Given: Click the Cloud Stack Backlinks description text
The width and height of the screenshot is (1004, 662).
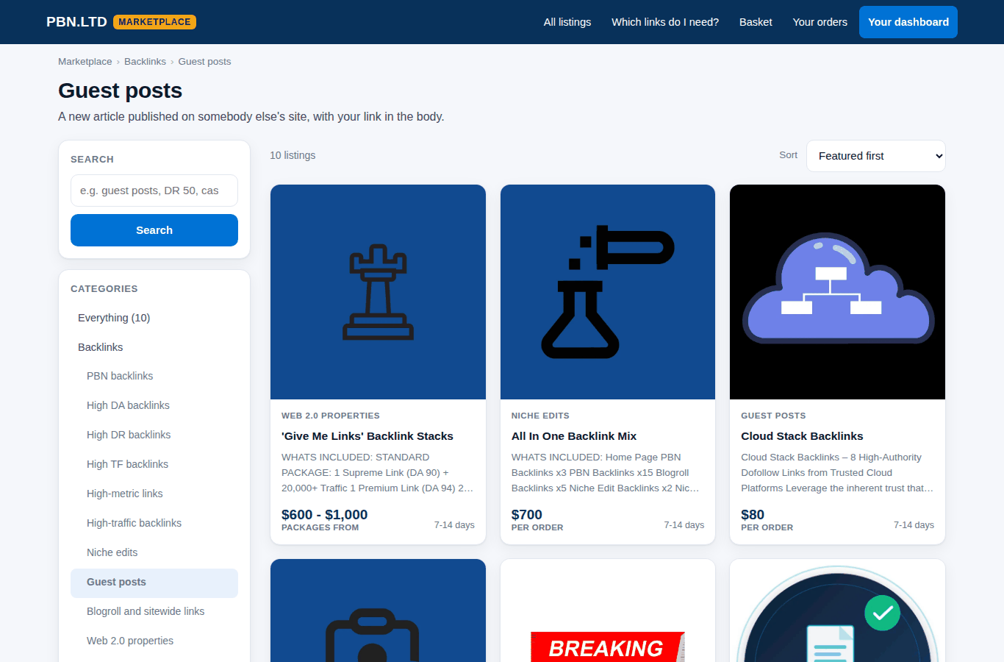Looking at the screenshot, I should point(837,473).
